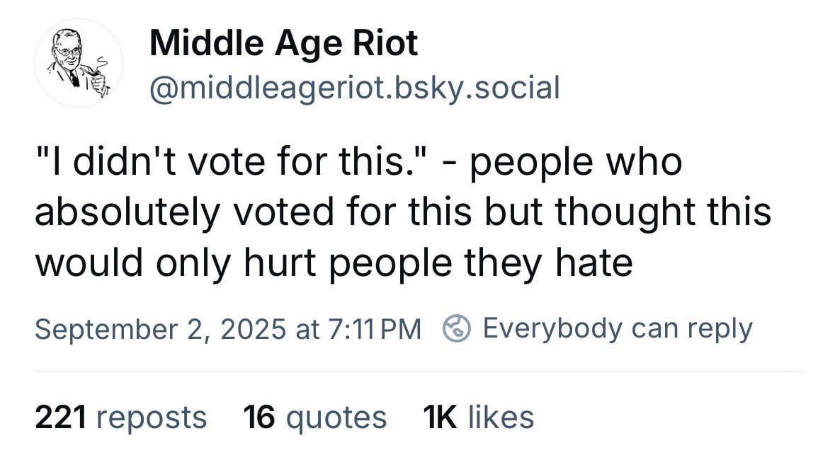Click the man's face in the avatar
This screenshot has height=455, width=835.
[x=68, y=52]
